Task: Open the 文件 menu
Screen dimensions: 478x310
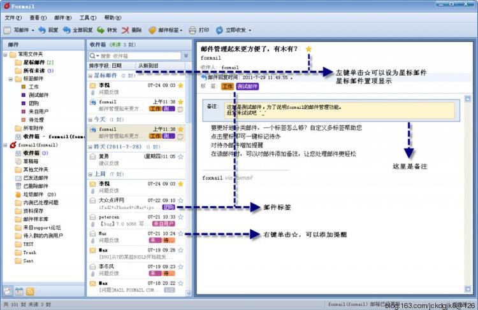Action: pos(13,18)
